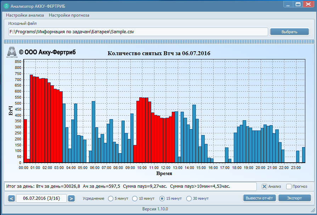Click the source file path field

[138, 32]
